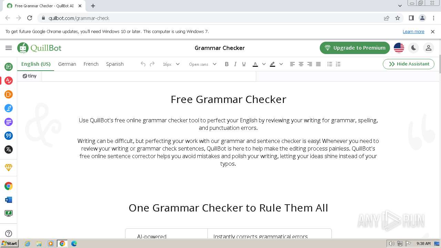
Task: Open Chrome side panel icon
Action: 411,18
